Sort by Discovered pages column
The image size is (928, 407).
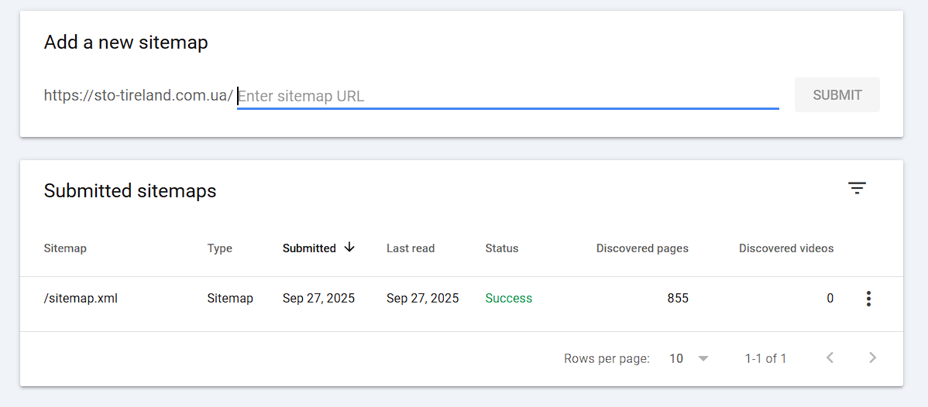[642, 248]
